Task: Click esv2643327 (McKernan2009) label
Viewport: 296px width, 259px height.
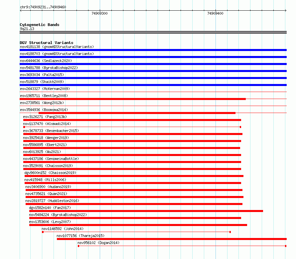Action: (x=45, y=89)
